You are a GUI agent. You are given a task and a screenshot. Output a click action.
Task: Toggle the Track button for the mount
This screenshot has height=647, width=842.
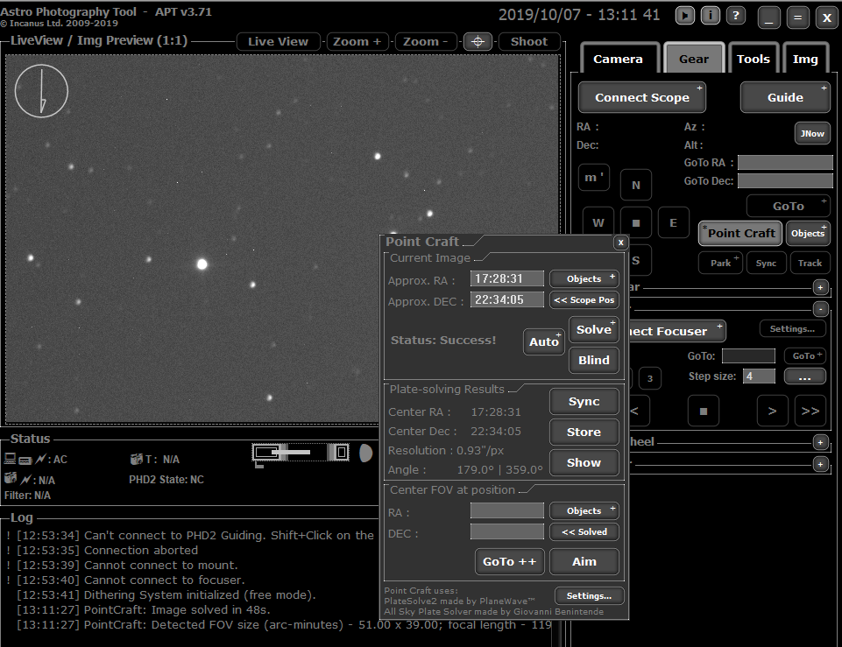[x=810, y=263]
